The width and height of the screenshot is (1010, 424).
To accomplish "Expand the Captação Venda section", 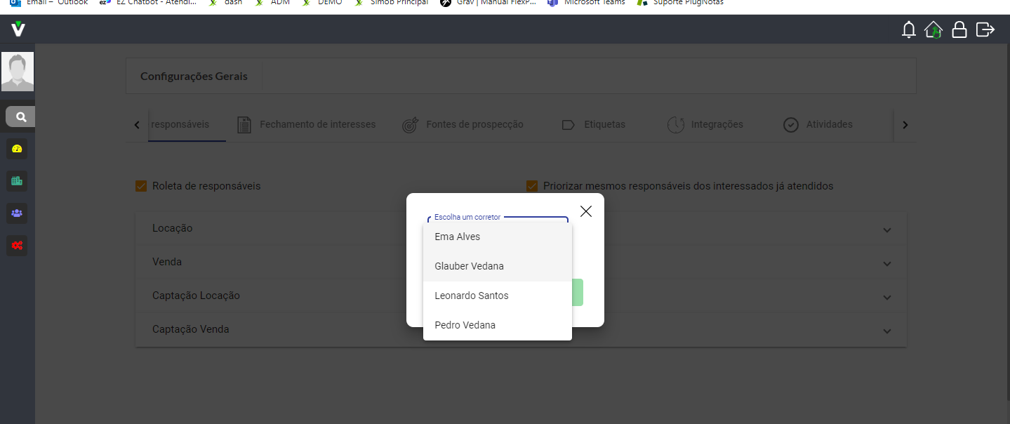I will [521, 330].
